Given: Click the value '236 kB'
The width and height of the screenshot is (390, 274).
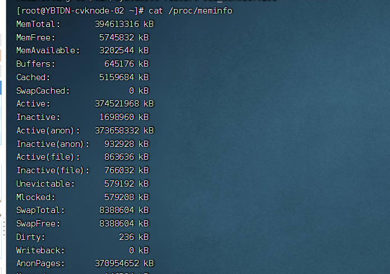Looking at the screenshot, I should 134,237.
